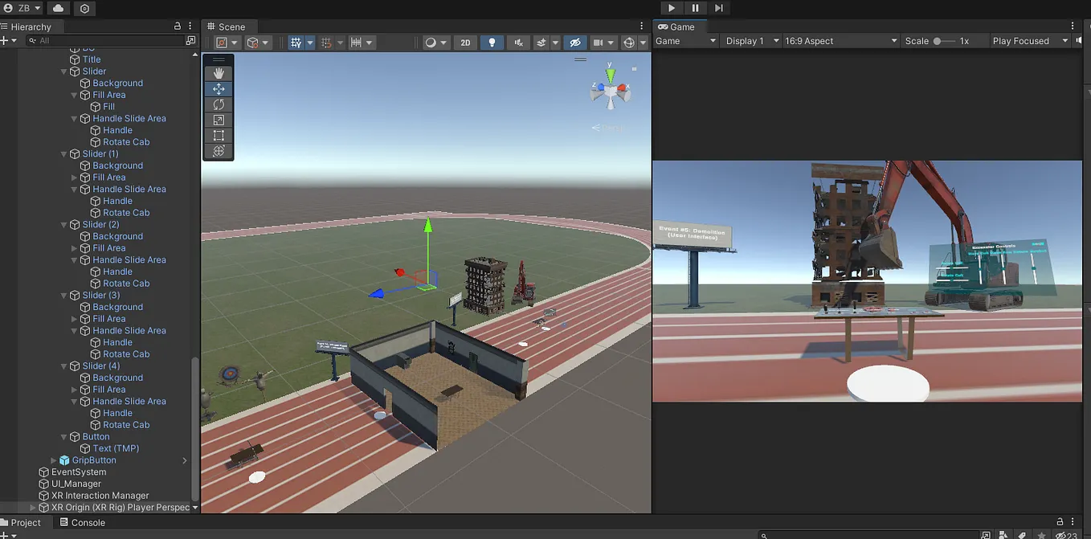1091x539 pixels.
Task: Select the Hand tool in Scene view
Action: click(x=218, y=72)
